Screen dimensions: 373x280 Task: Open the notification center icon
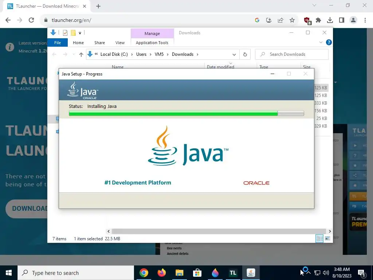(362, 273)
